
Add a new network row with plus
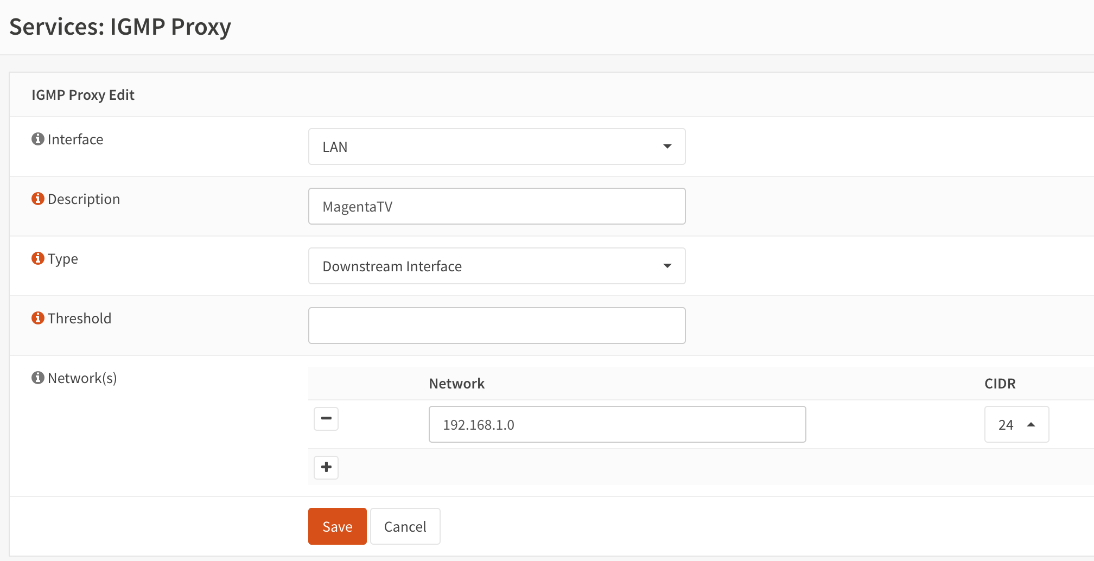coord(326,468)
